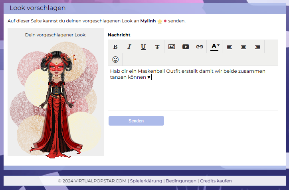Toggle bold formatting in message editor
289x190 pixels.
click(115, 47)
